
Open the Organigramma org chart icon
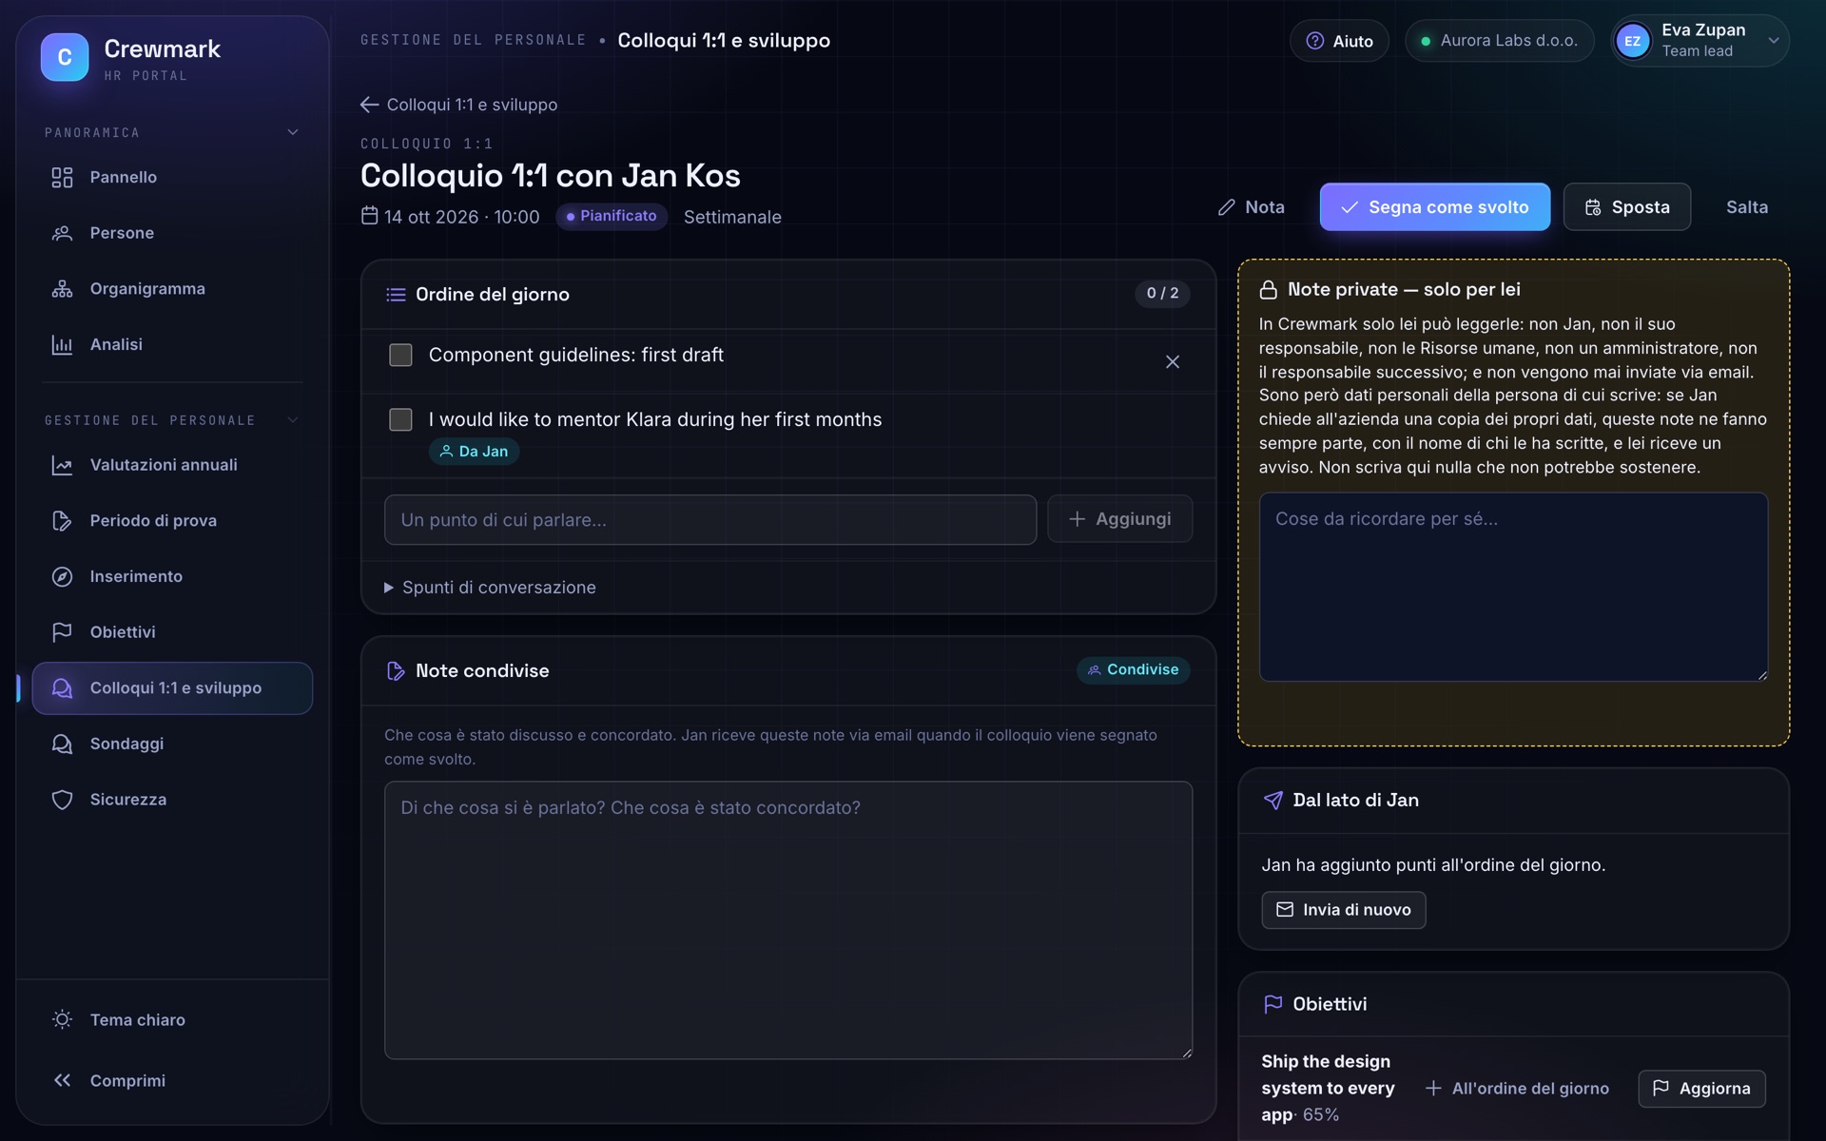click(62, 289)
